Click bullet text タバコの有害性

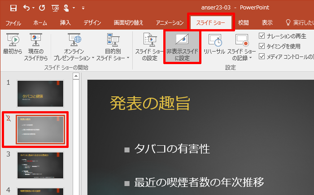click(x=172, y=149)
